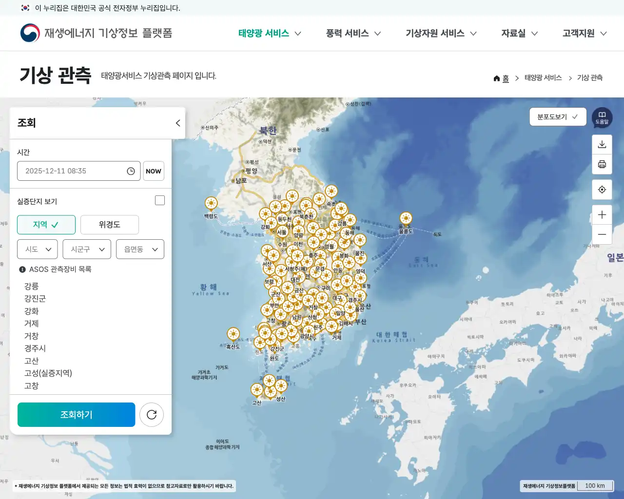Viewport: 624px width, 499px height.
Task: Open the 시군구 dropdown
Action: pyautogui.click(x=87, y=249)
